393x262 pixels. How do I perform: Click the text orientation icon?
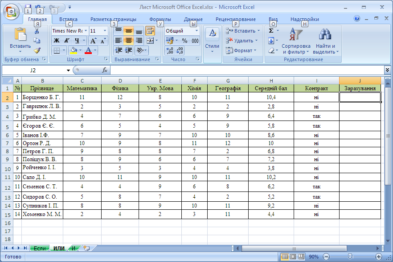tap(140, 50)
